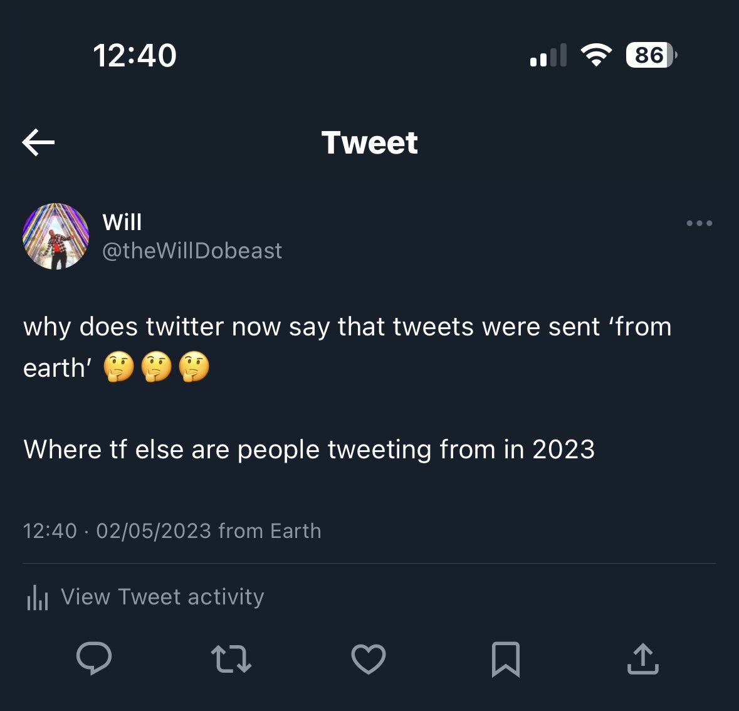The width and height of the screenshot is (739, 711).
Task: Open the three-dot more options menu
Action: point(699,223)
